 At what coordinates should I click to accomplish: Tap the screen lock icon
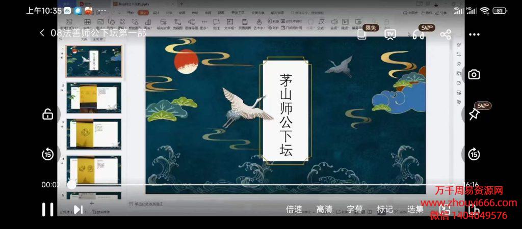pos(48,114)
